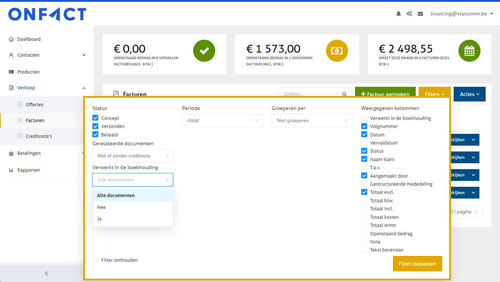The height and width of the screenshot is (282, 500).
Task: Click the Filter toepassen button
Action: [417, 264]
